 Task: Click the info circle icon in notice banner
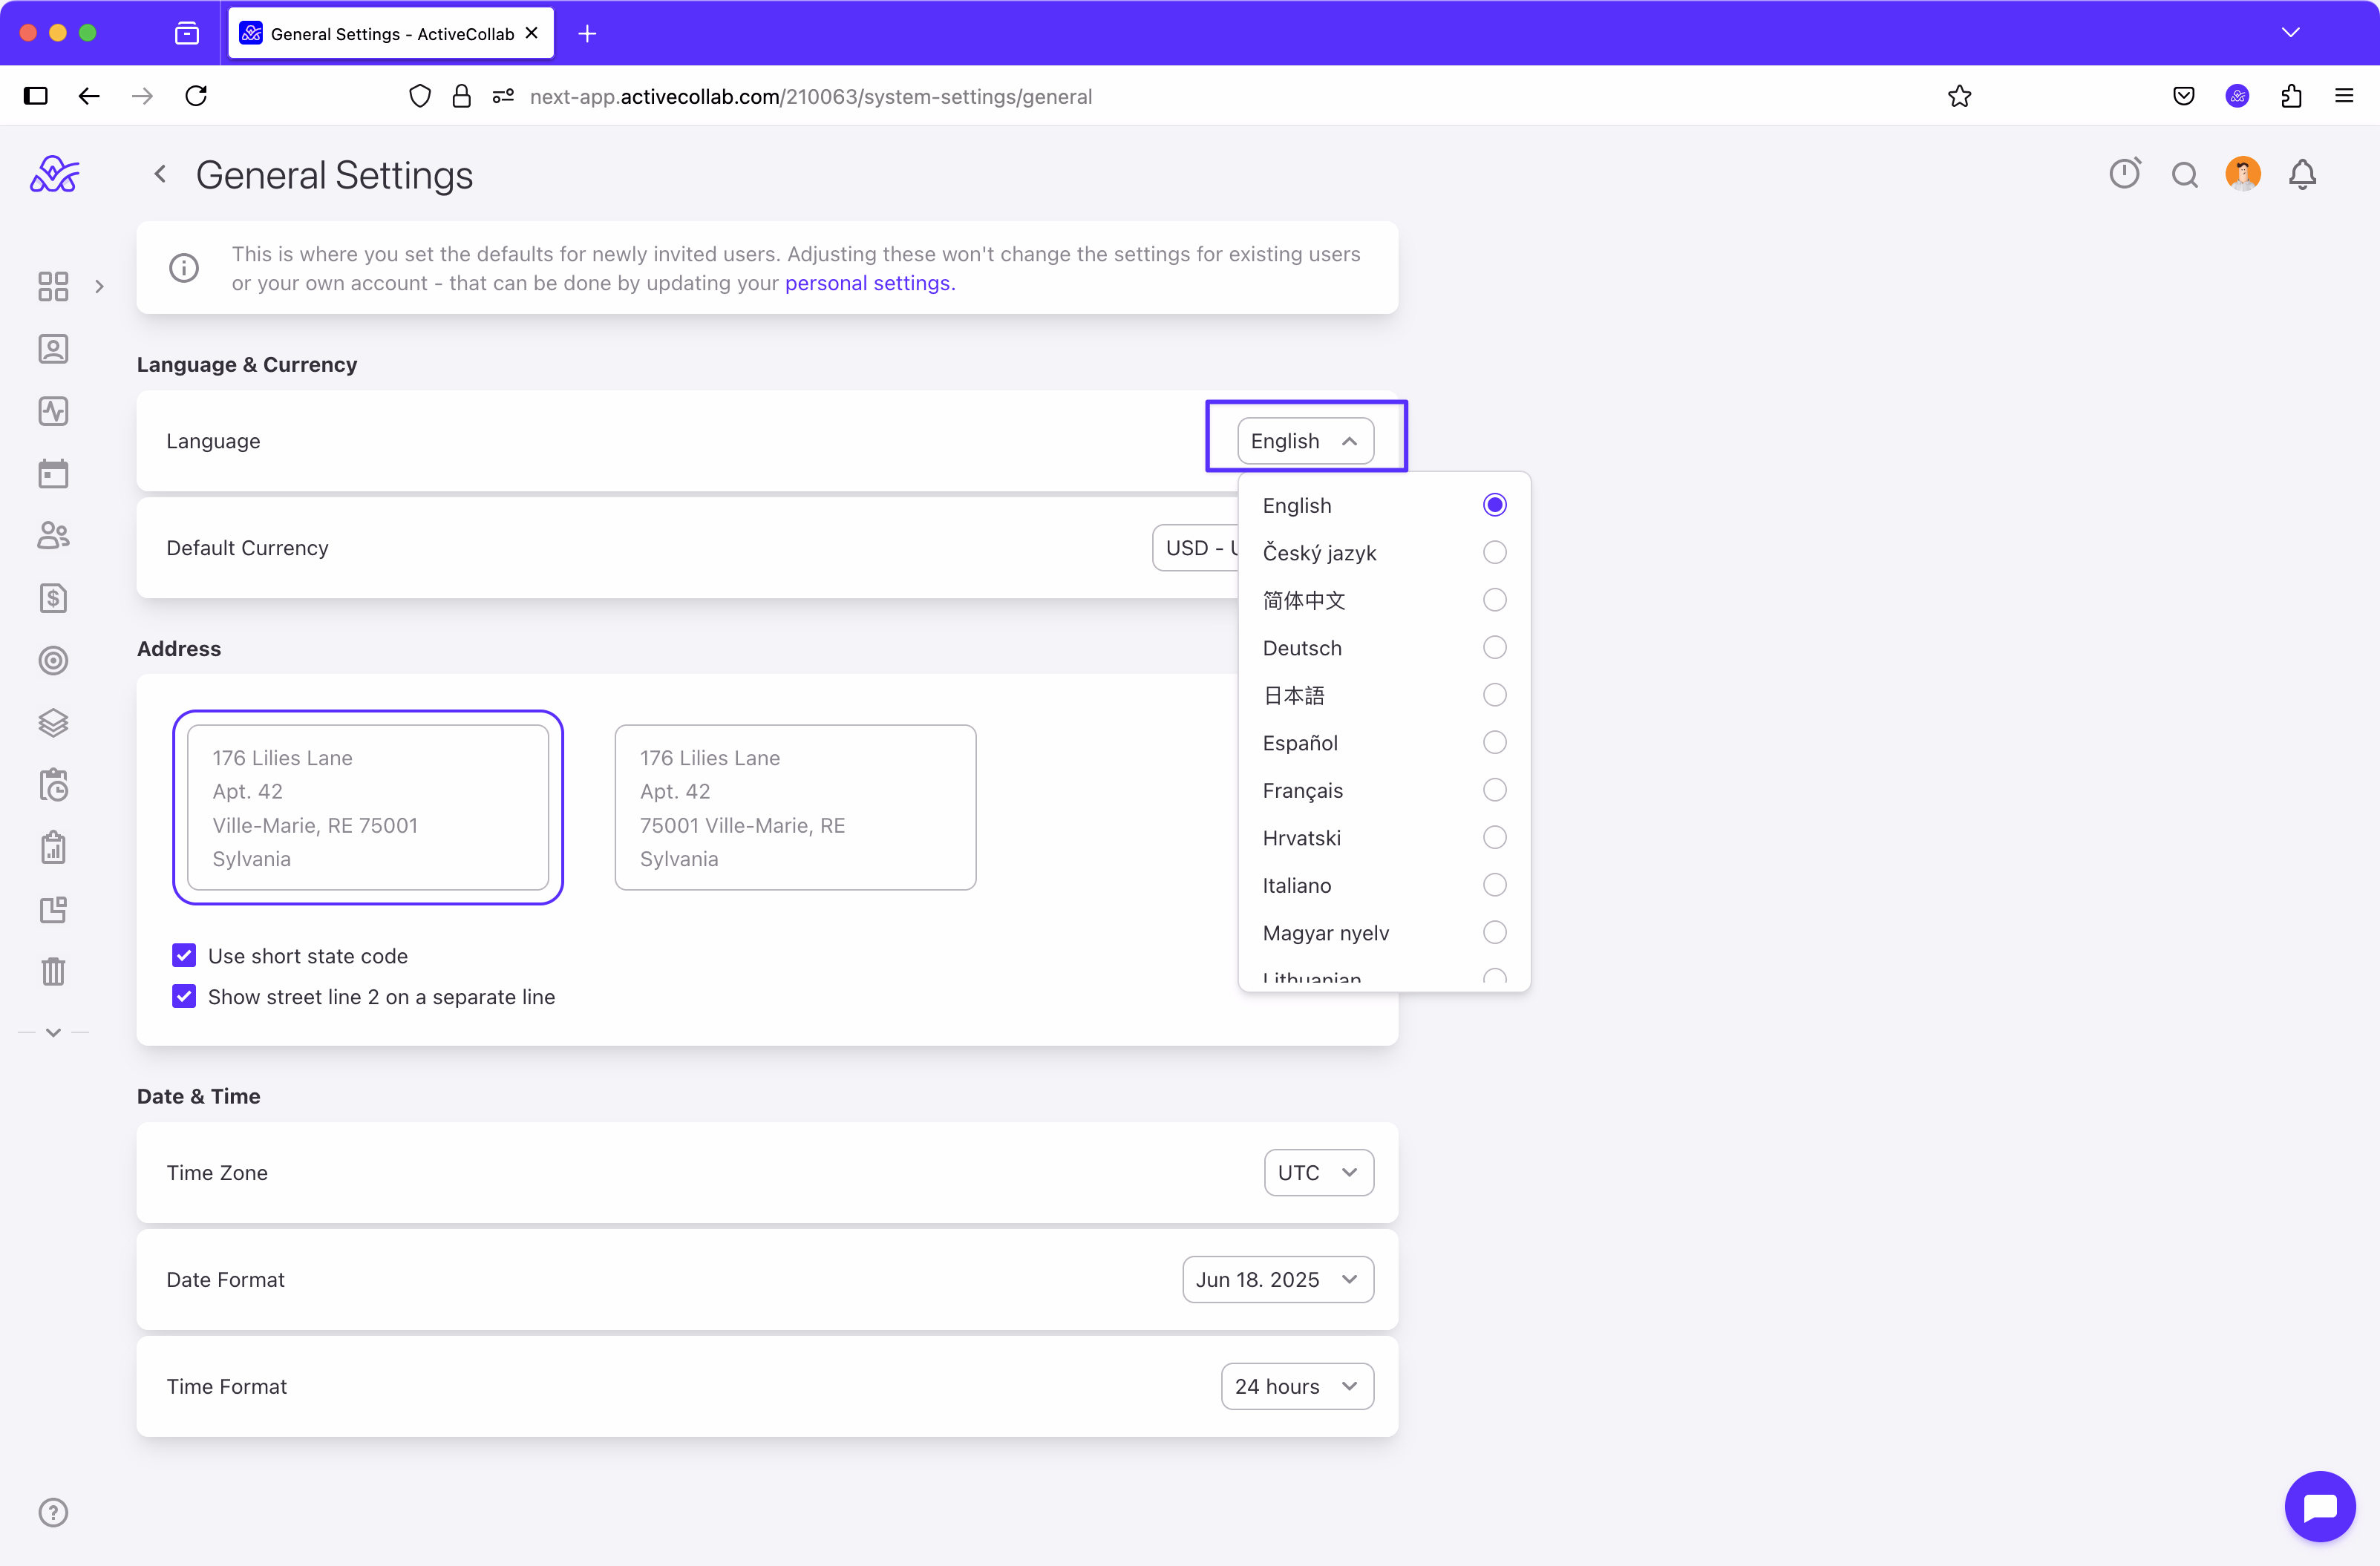[x=184, y=268]
